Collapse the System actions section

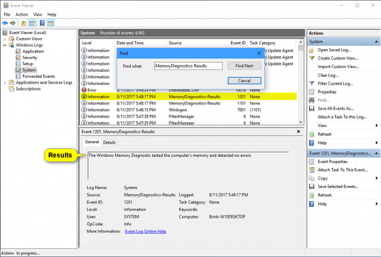tap(377, 42)
